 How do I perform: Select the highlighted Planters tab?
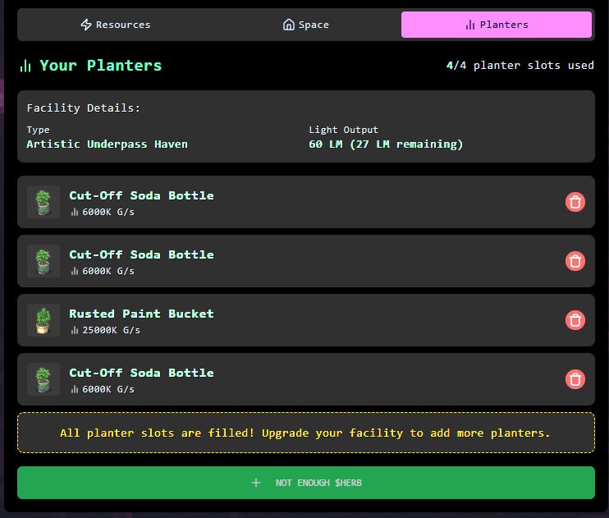pyautogui.click(x=496, y=25)
